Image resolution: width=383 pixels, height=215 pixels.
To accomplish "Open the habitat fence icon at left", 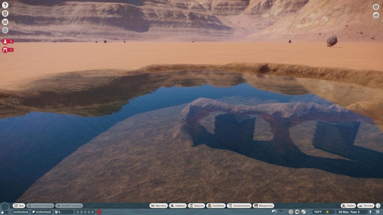I will tap(5, 22).
